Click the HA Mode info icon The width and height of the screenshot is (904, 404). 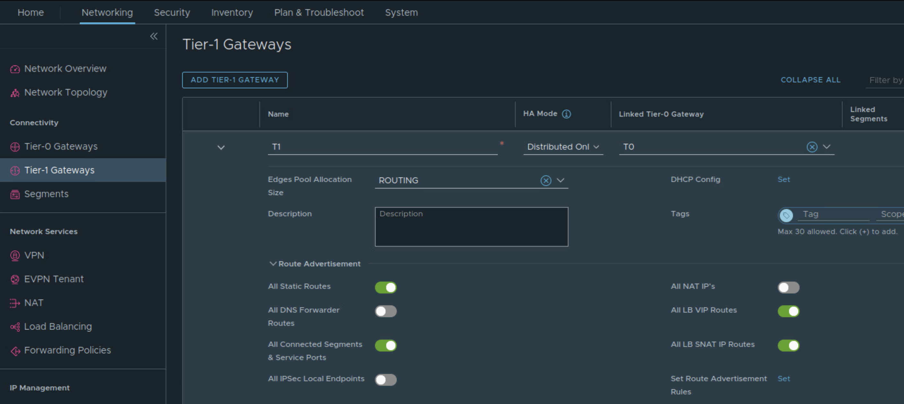(x=566, y=114)
